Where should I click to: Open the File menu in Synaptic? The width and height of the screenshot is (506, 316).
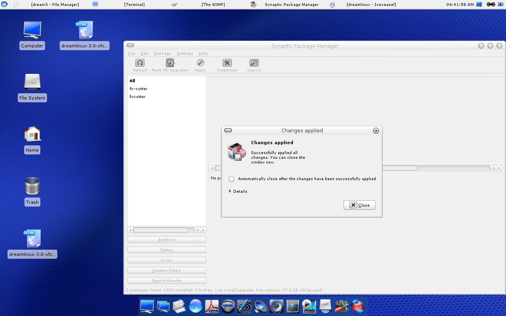[x=132, y=54]
